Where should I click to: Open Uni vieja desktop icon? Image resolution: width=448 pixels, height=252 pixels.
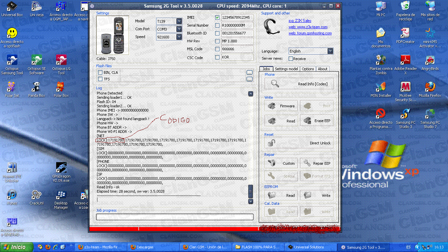[37, 9]
